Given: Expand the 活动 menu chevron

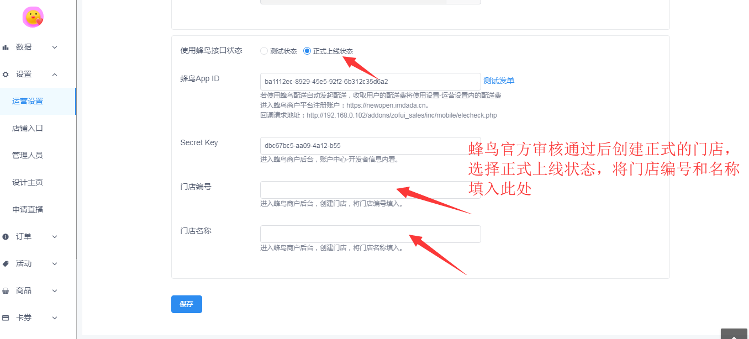Looking at the screenshot, I should tap(55, 264).
